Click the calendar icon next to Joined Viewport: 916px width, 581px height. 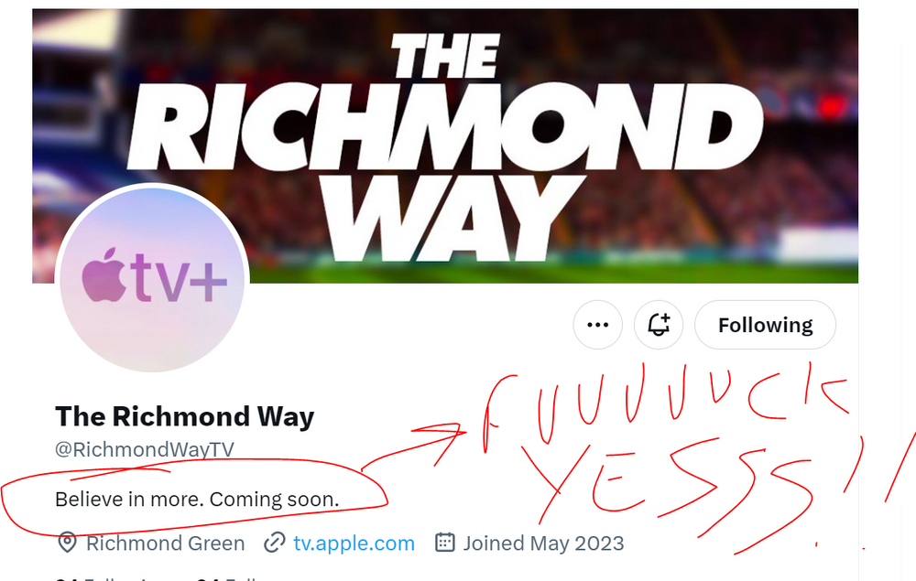pyautogui.click(x=444, y=542)
